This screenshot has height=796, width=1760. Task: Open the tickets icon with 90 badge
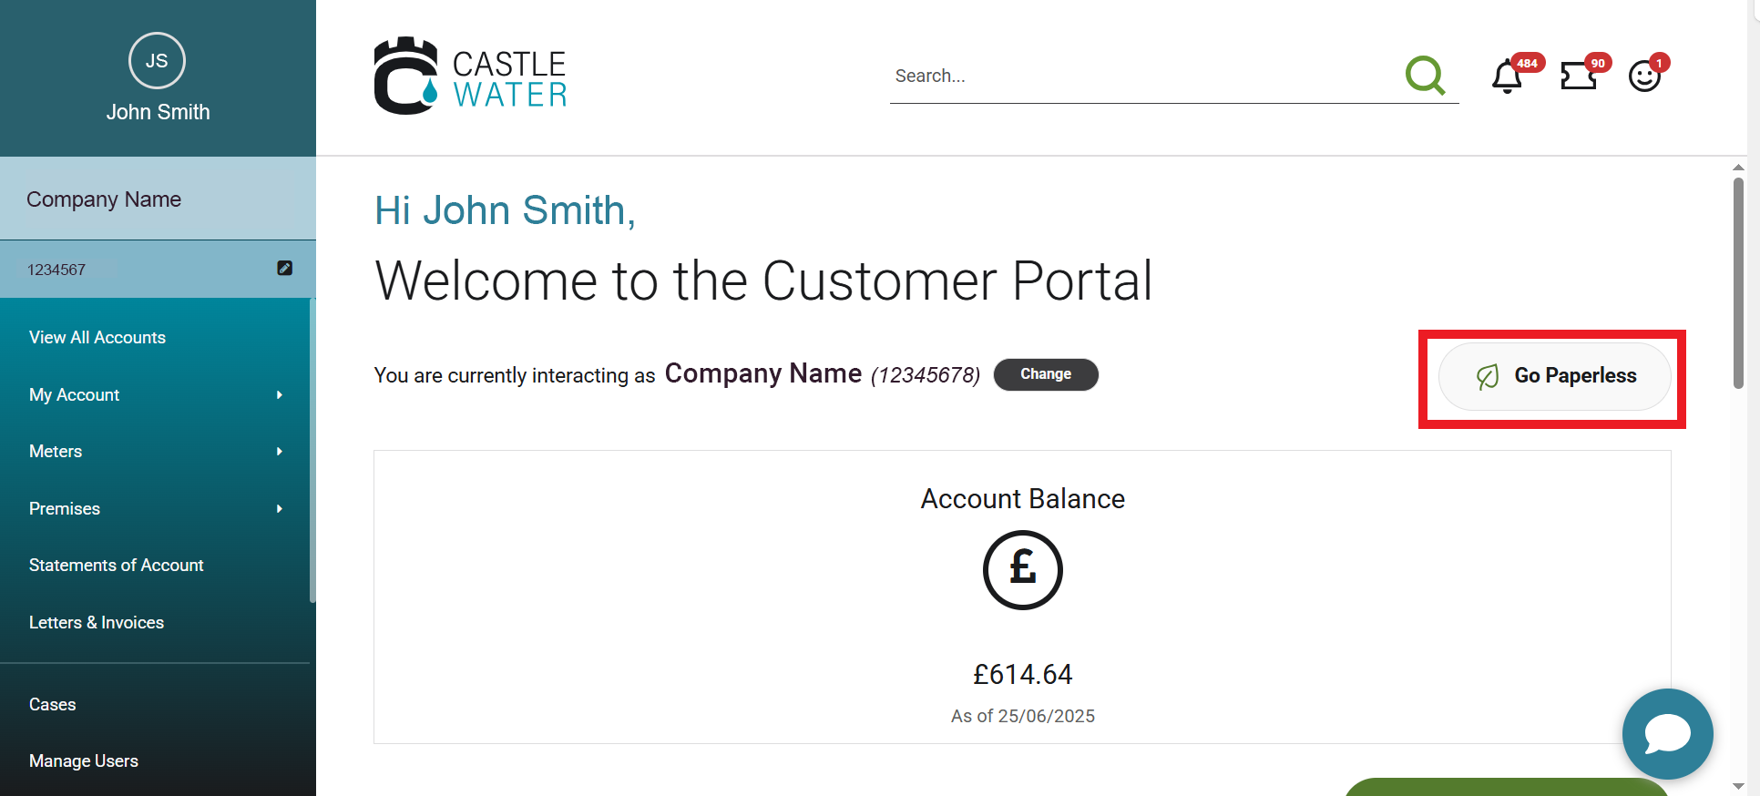coord(1579,76)
